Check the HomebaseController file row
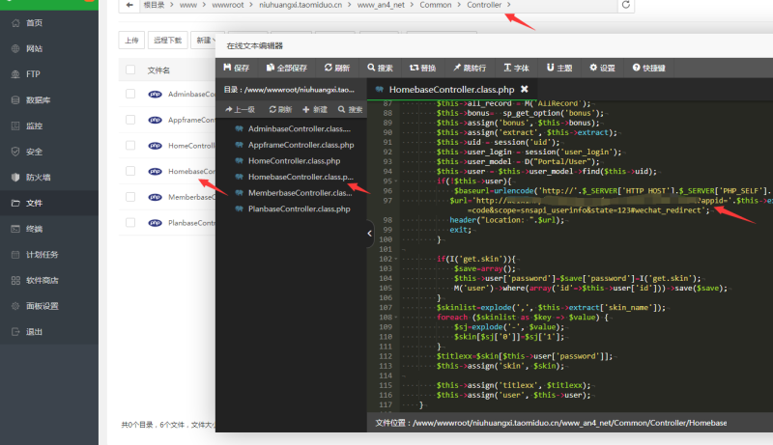Image resolution: width=773 pixels, height=445 pixels. click(x=130, y=171)
